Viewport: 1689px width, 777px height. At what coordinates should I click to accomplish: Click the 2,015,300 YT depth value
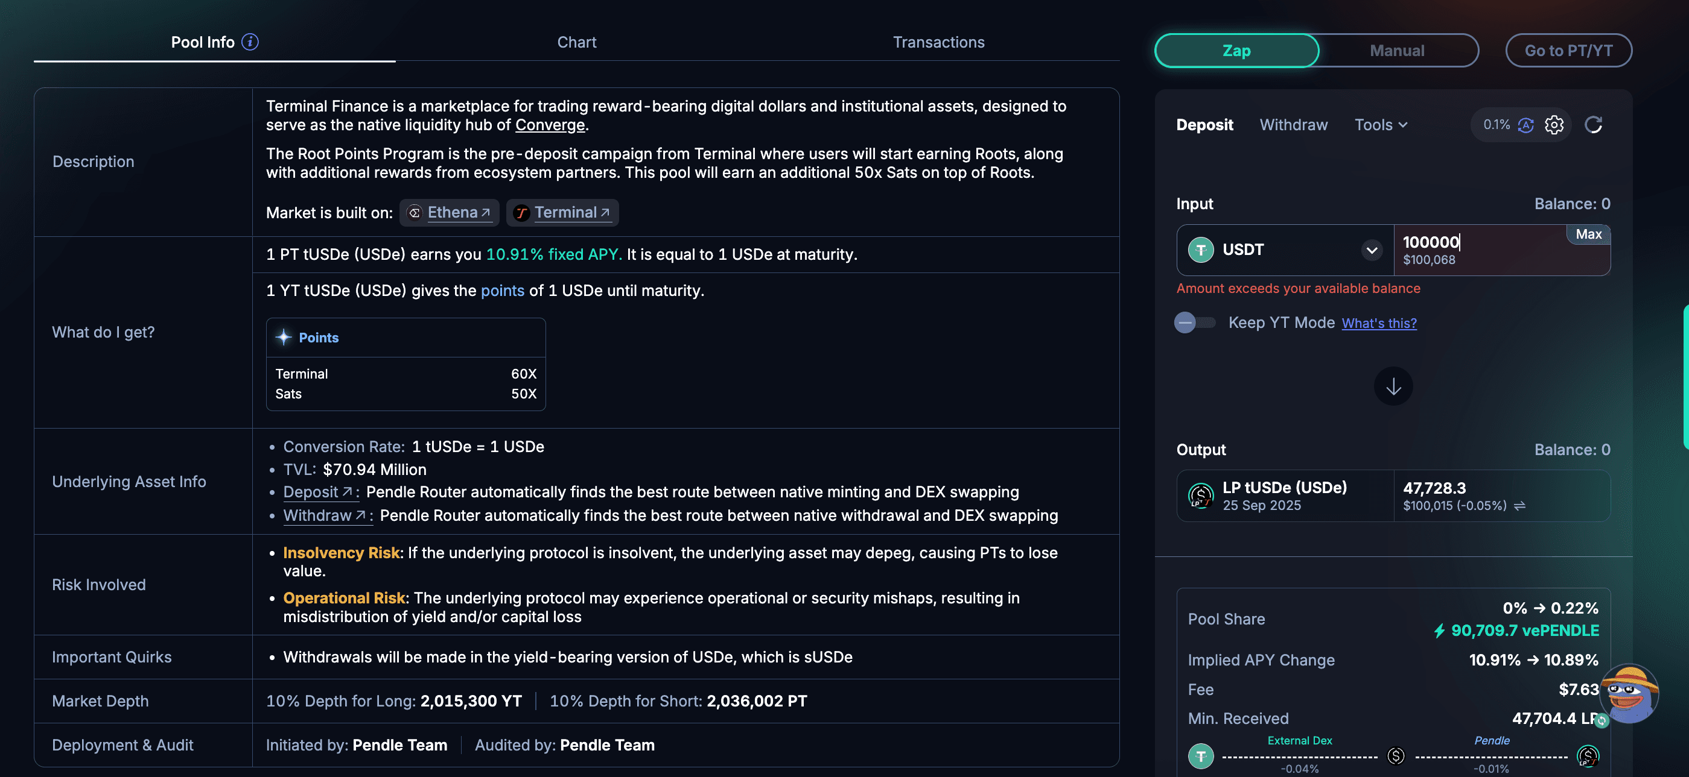471,701
